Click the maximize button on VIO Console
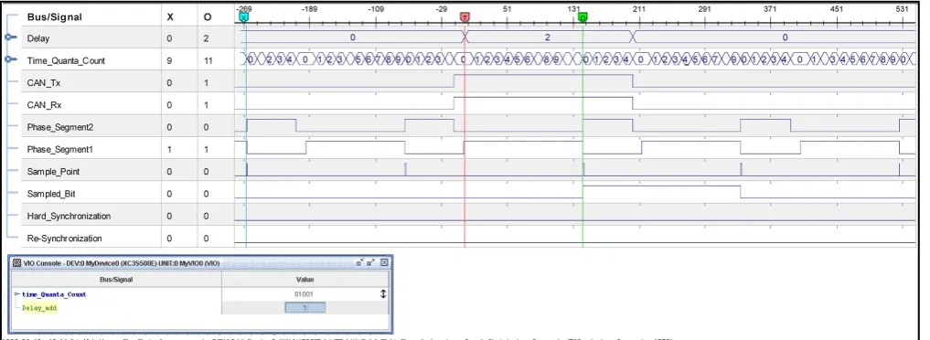This screenshot has width=930, height=340. [371, 261]
